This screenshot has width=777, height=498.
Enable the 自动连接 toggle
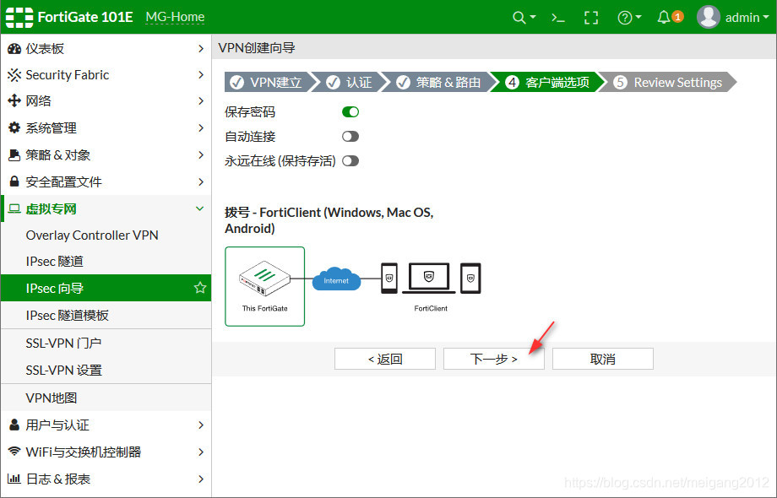click(350, 136)
